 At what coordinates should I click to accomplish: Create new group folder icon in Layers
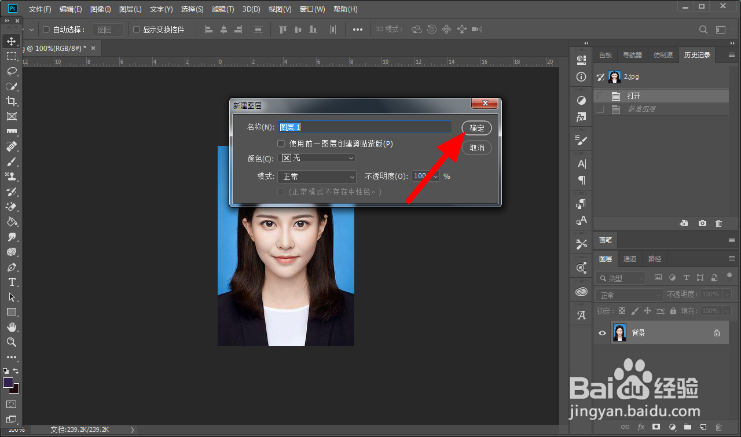(x=687, y=427)
